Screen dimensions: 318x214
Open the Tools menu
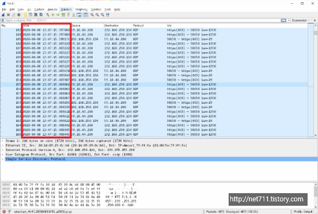tap(107, 9)
